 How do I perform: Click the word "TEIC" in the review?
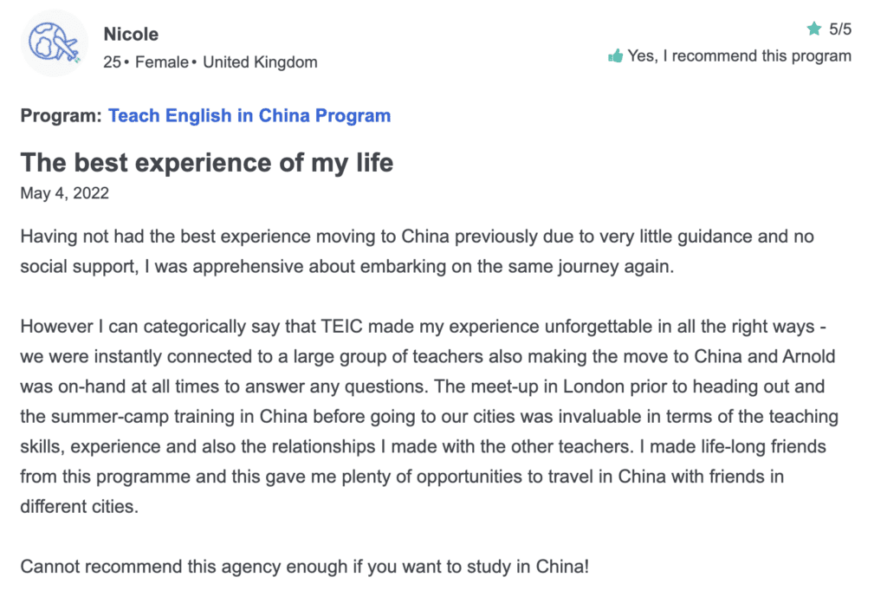(341, 327)
